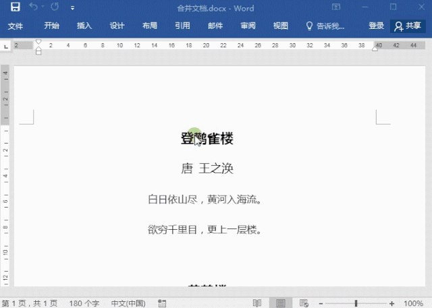Switch to Web Layout view

304,303
